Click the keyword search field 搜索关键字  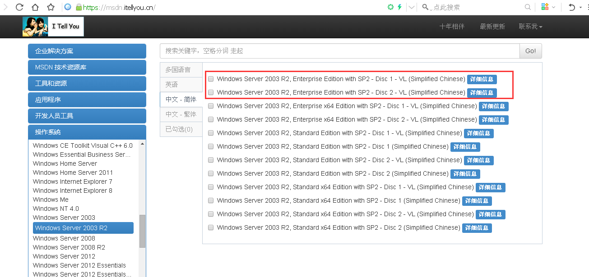coord(340,51)
